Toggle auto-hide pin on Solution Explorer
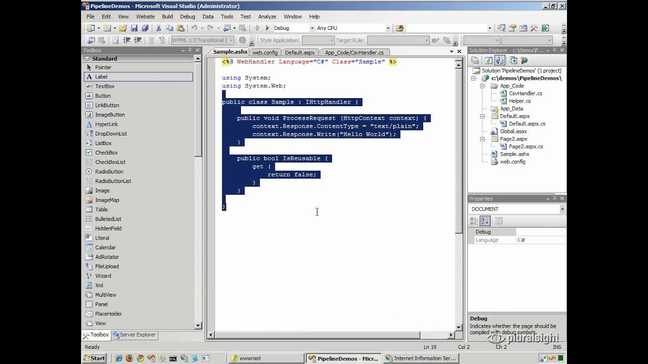This screenshot has width=648, height=364. click(x=555, y=50)
